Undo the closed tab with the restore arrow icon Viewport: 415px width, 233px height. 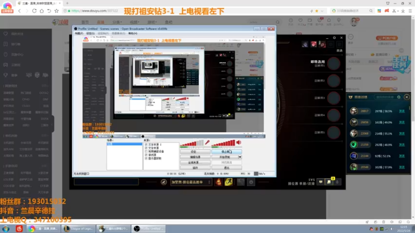[49, 11]
